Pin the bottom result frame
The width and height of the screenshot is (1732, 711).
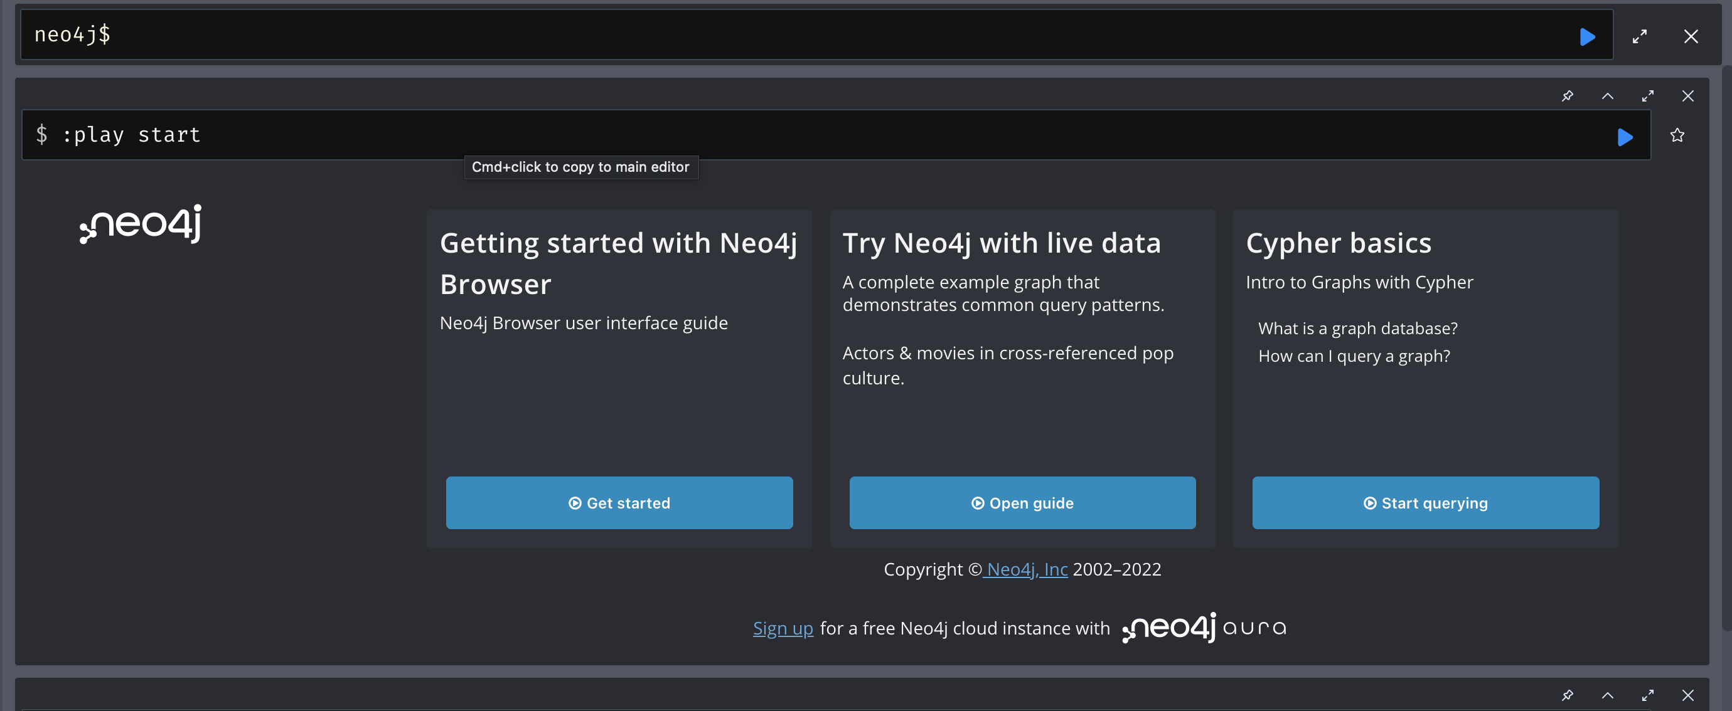(x=1568, y=695)
